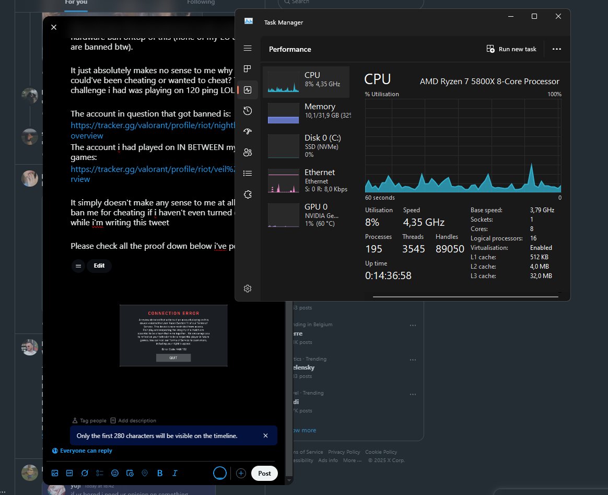Open Details page in Task Manager sidebar
This screenshot has width=608, height=495.
[x=248, y=174]
